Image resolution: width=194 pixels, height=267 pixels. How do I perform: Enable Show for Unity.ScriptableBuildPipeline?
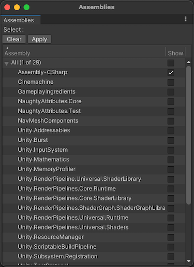click(x=171, y=247)
